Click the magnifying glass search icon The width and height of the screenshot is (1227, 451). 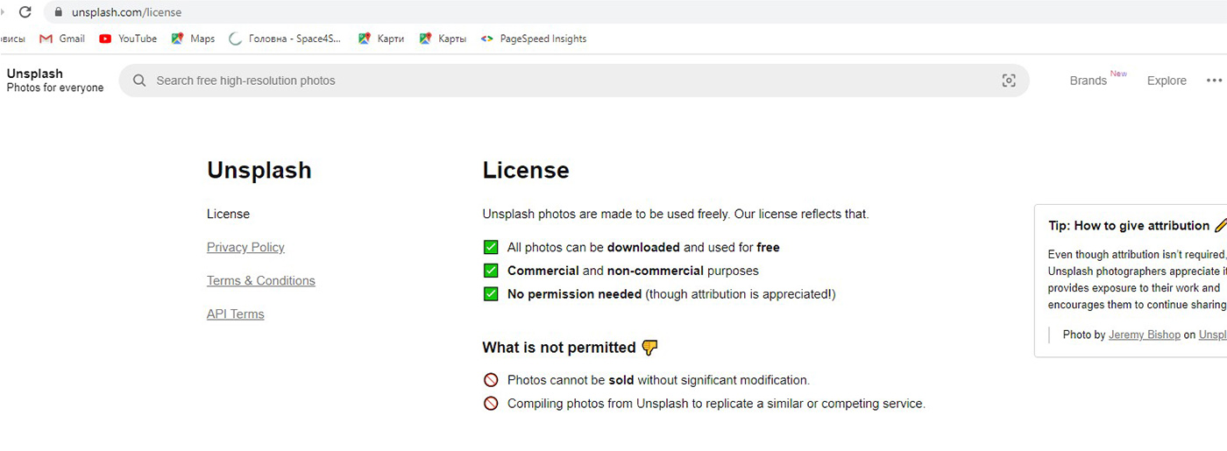(x=139, y=81)
